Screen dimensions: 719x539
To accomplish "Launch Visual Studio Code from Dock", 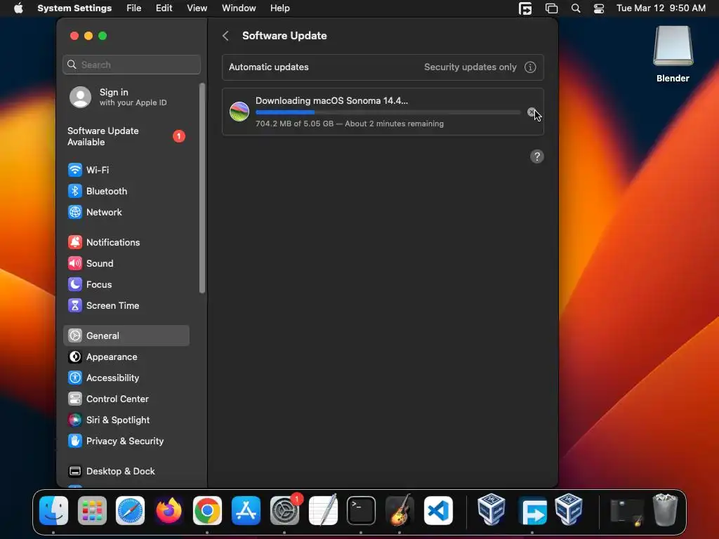I will pos(438,511).
